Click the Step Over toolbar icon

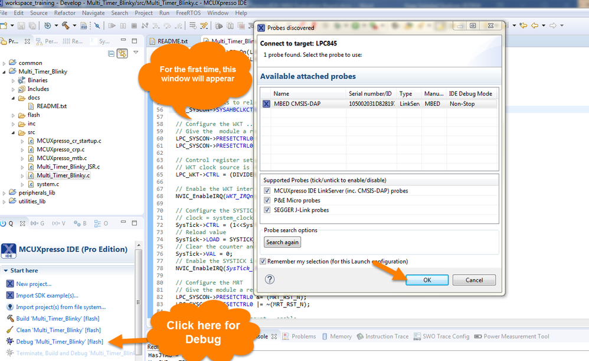[167, 25]
